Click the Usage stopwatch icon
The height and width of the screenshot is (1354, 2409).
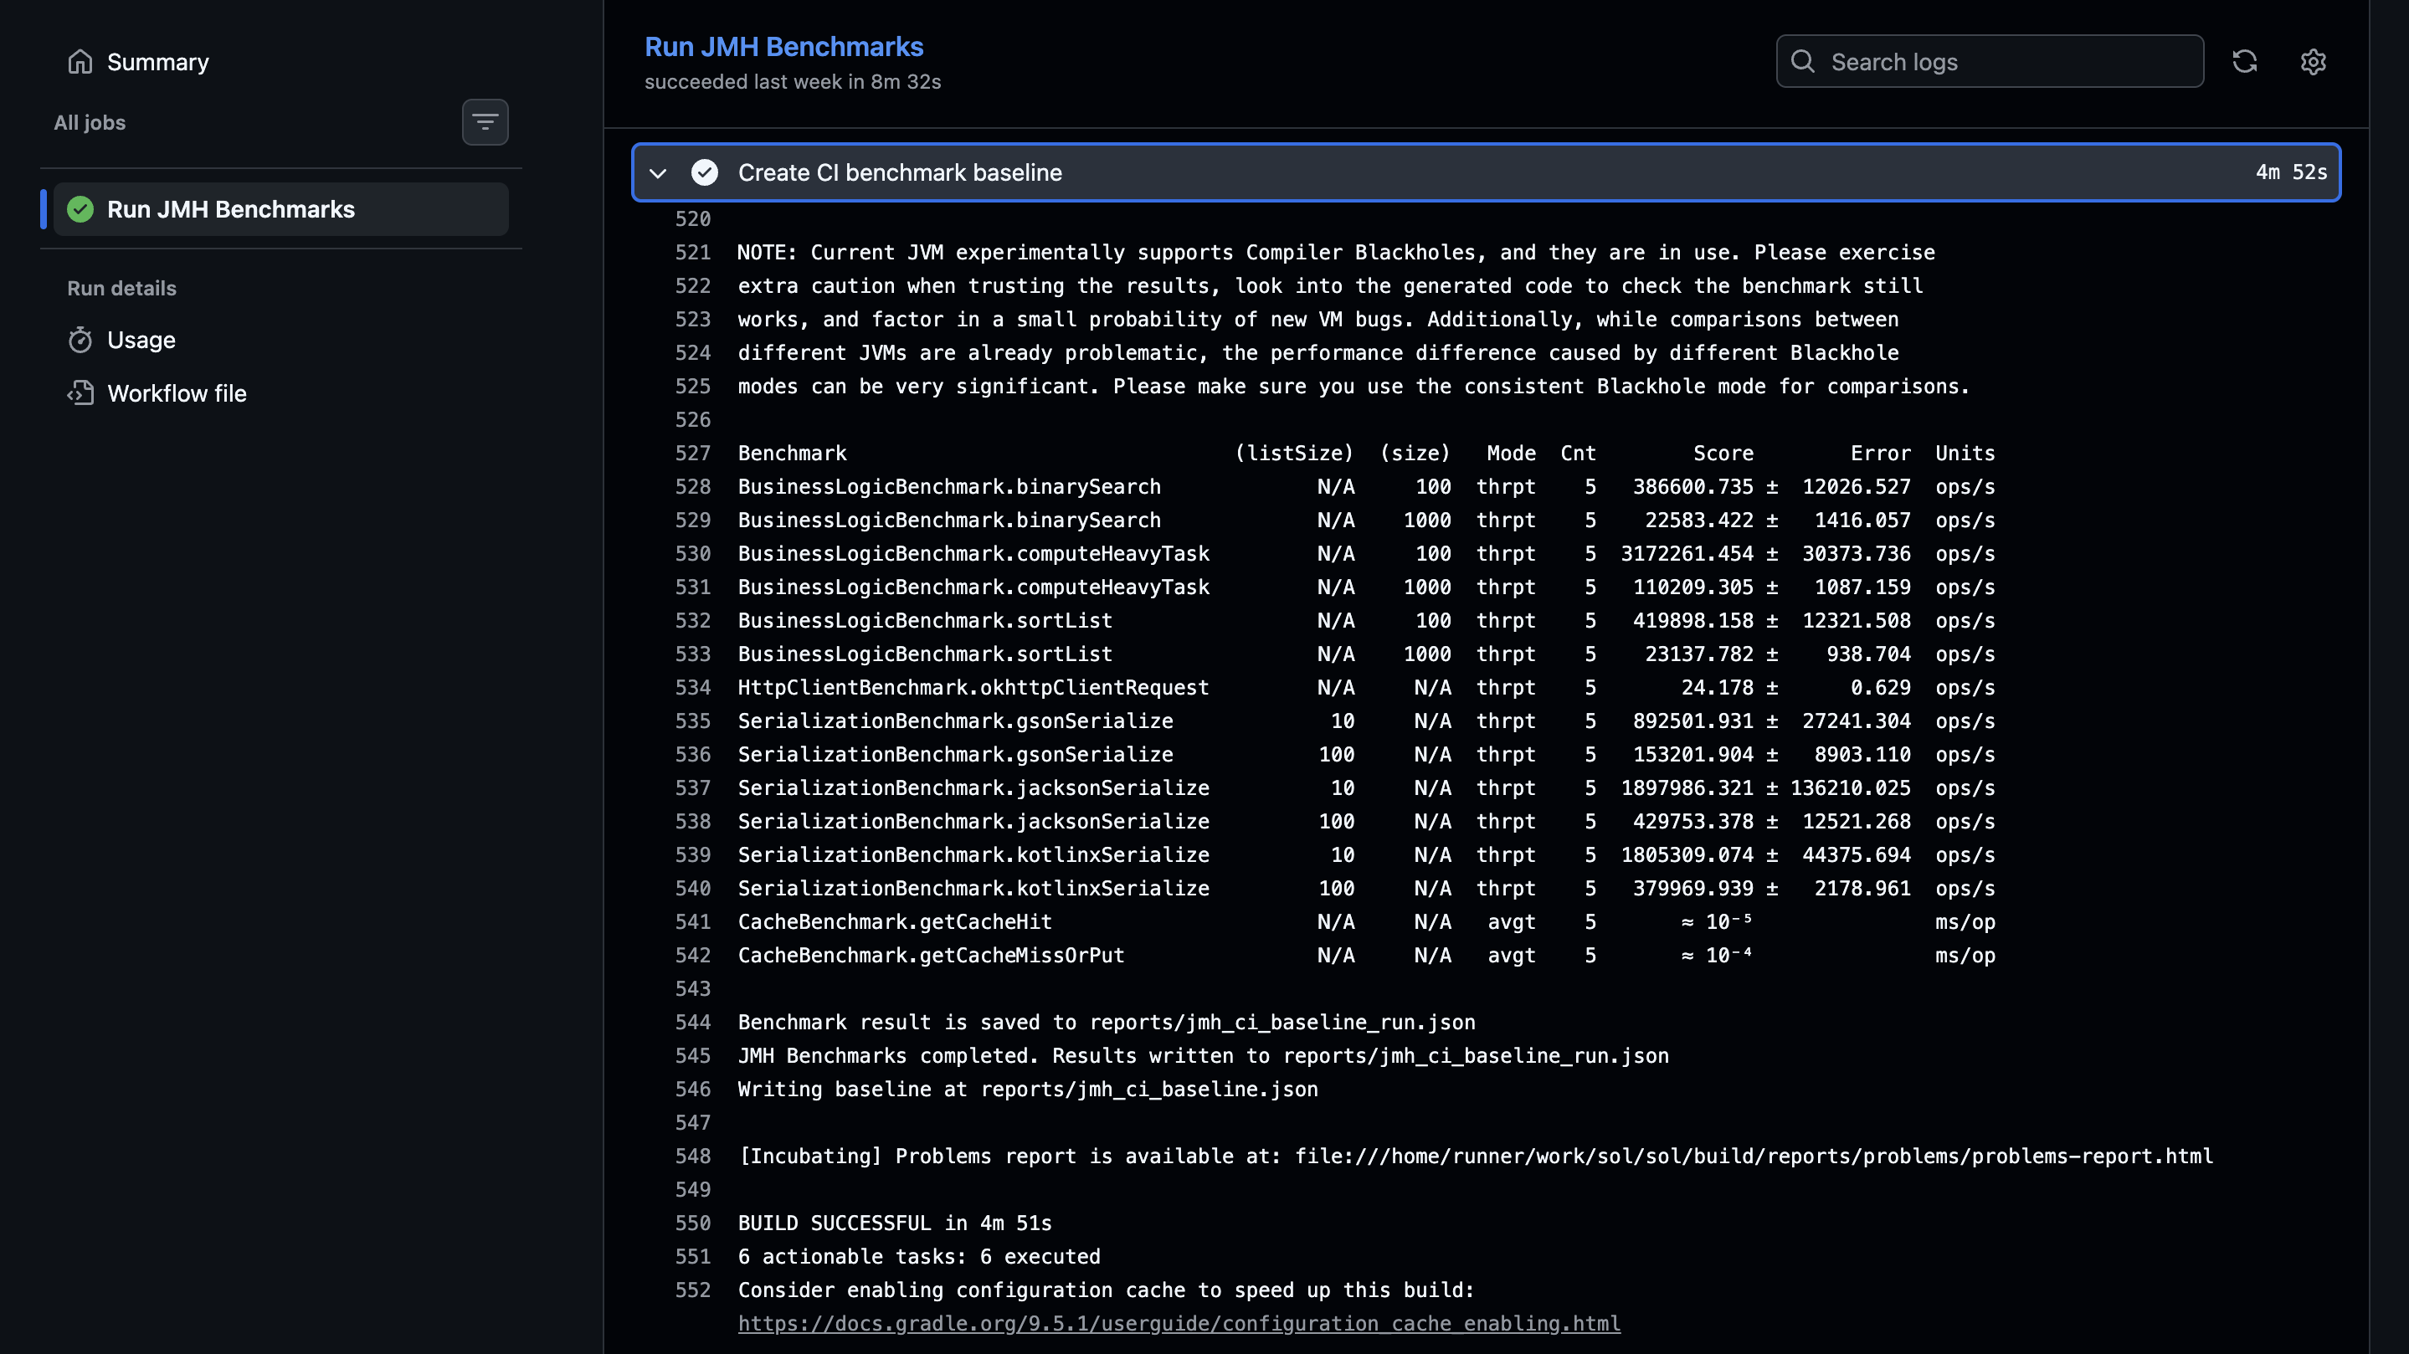(x=80, y=340)
